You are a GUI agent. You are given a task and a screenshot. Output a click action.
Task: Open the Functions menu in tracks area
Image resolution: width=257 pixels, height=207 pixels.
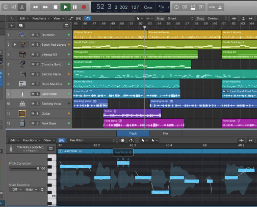(x=41, y=18)
